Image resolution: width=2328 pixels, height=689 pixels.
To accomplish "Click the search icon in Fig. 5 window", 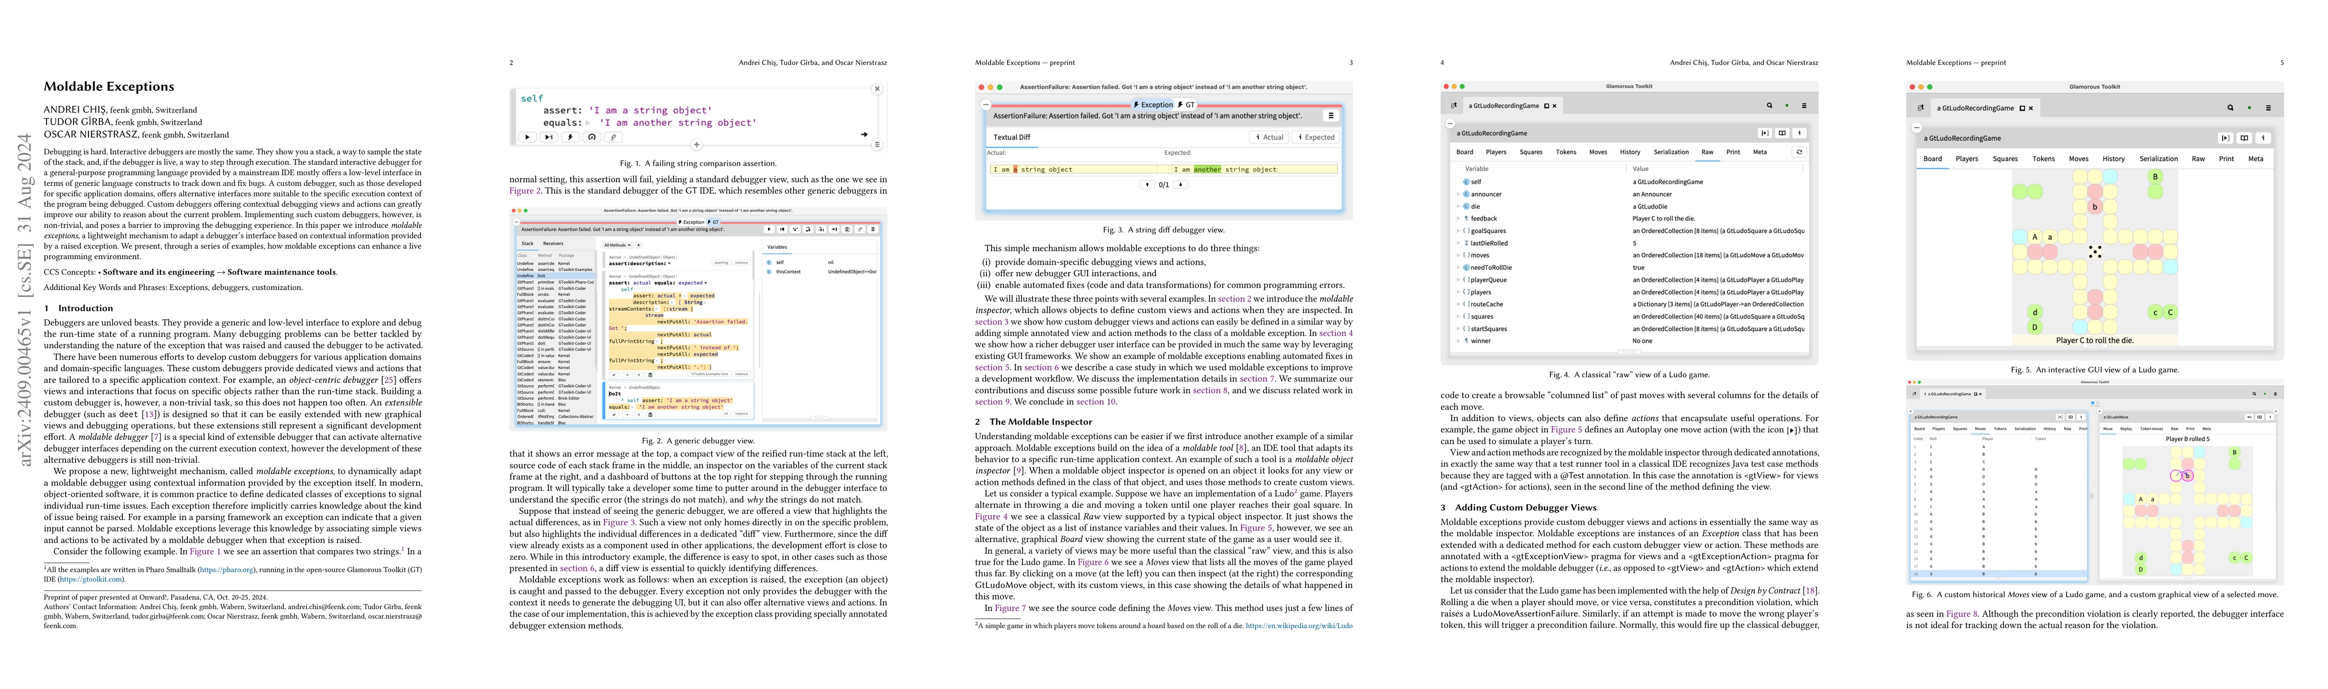I will (x=2230, y=107).
